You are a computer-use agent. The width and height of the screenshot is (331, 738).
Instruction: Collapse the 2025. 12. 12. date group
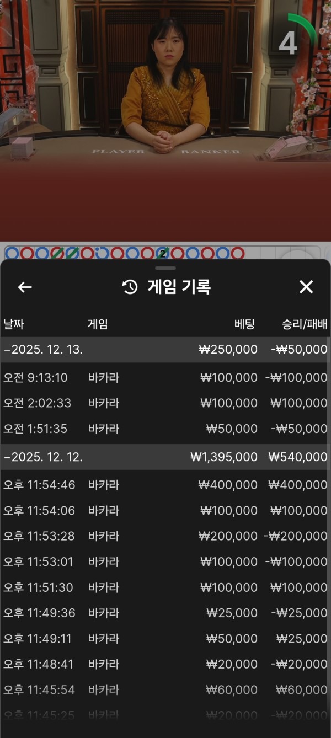click(165, 457)
